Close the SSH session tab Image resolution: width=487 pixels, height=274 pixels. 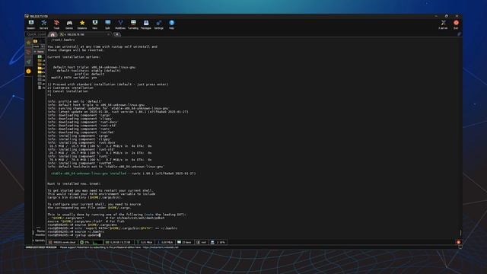(x=108, y=34)
